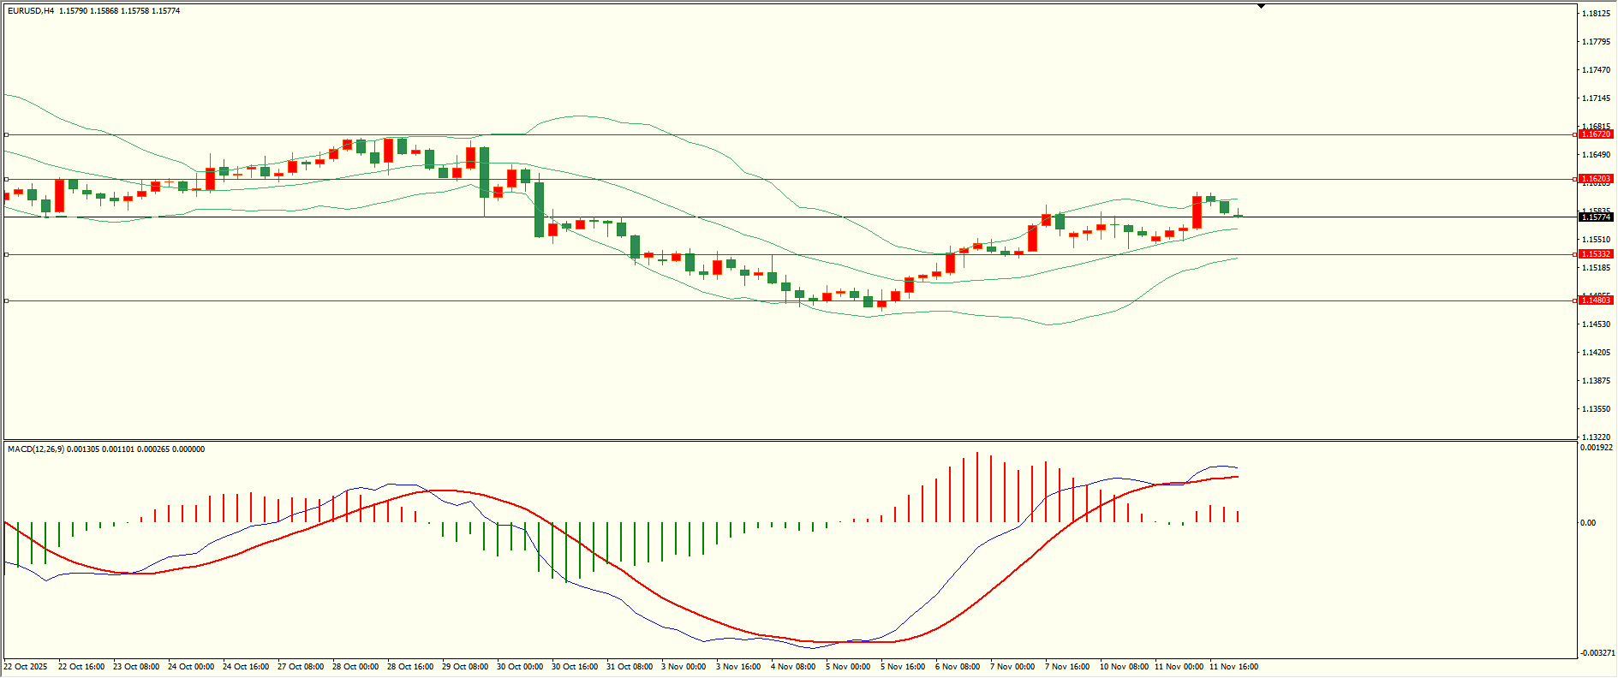Click the MACD 0.00 scale level label
Viewport: 1618px width, 678px height.
coord(1588,523)
